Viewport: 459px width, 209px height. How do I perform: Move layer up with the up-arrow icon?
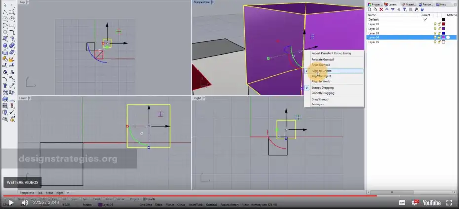coord(387,10)
